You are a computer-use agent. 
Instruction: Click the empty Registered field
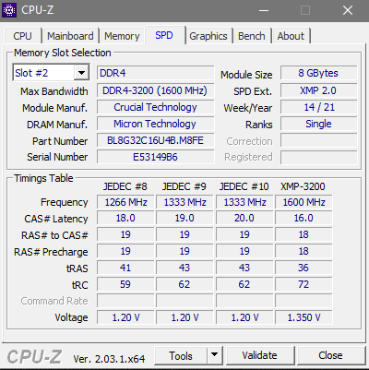pos(318,157)
